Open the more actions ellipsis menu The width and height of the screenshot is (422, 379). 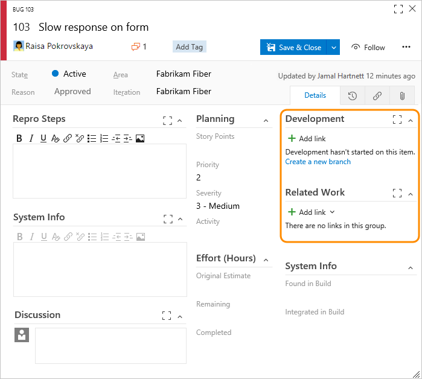point(406,47)
